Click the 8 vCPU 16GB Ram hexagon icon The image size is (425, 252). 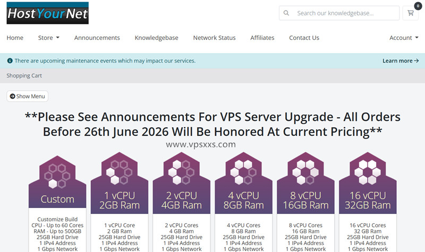(306, 172)
